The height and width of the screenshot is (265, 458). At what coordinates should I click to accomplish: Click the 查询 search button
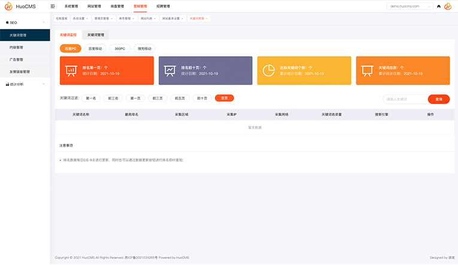click(439, 99)
